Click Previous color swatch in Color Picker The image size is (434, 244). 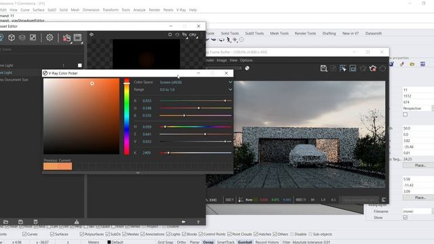(50, 166)
